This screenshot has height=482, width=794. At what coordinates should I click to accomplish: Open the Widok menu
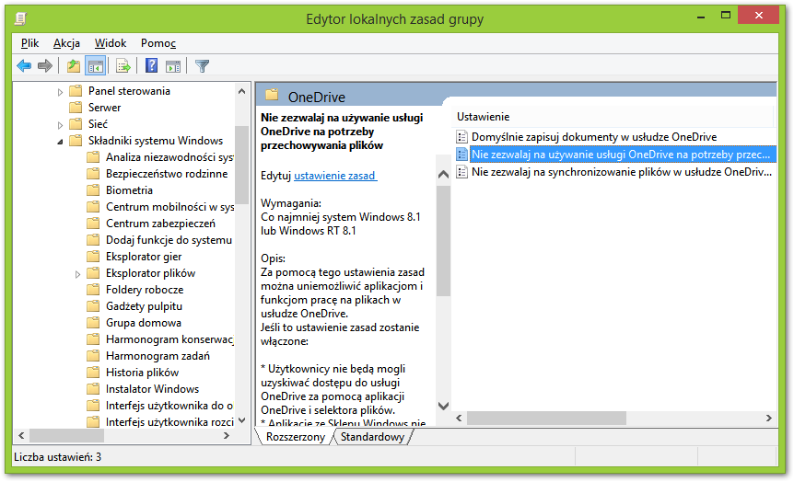point(111,43)
